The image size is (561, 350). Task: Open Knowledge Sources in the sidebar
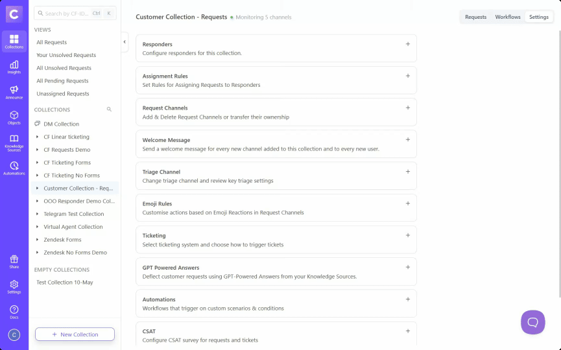point(14,141)
